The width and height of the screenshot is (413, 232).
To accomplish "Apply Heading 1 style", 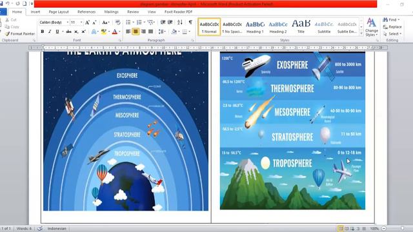I will coord(255,27).
